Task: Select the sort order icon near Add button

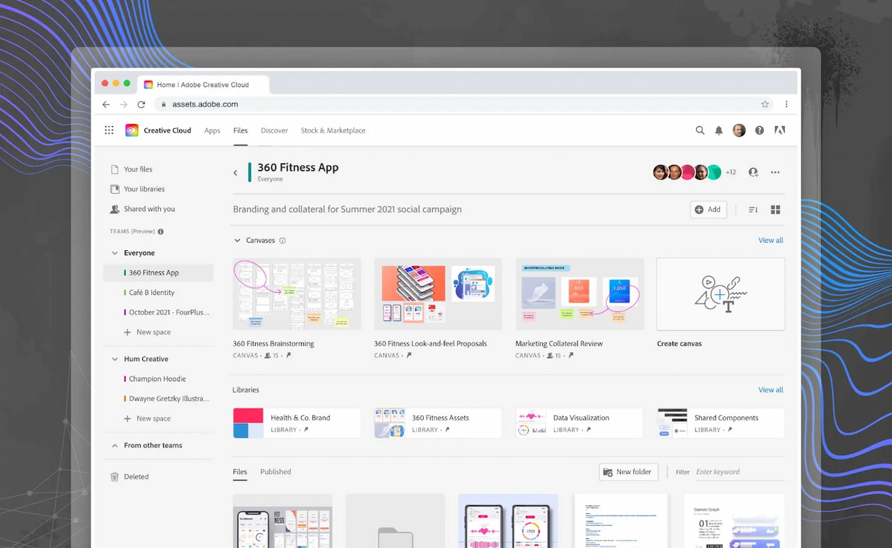Action: [x=752, y=209]
